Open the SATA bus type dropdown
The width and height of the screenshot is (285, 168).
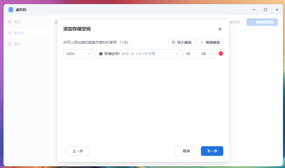[78, 54]
